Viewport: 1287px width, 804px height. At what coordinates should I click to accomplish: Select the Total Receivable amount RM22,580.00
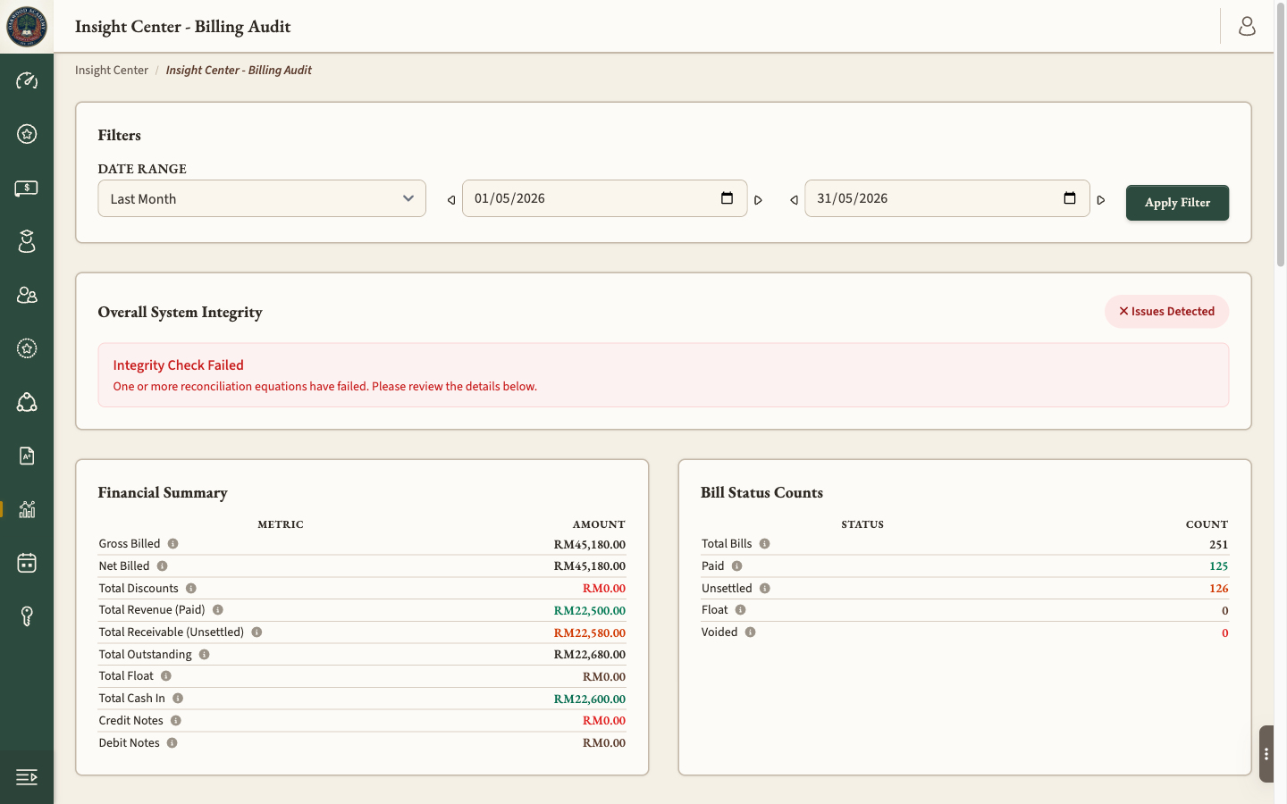[590, 633]
